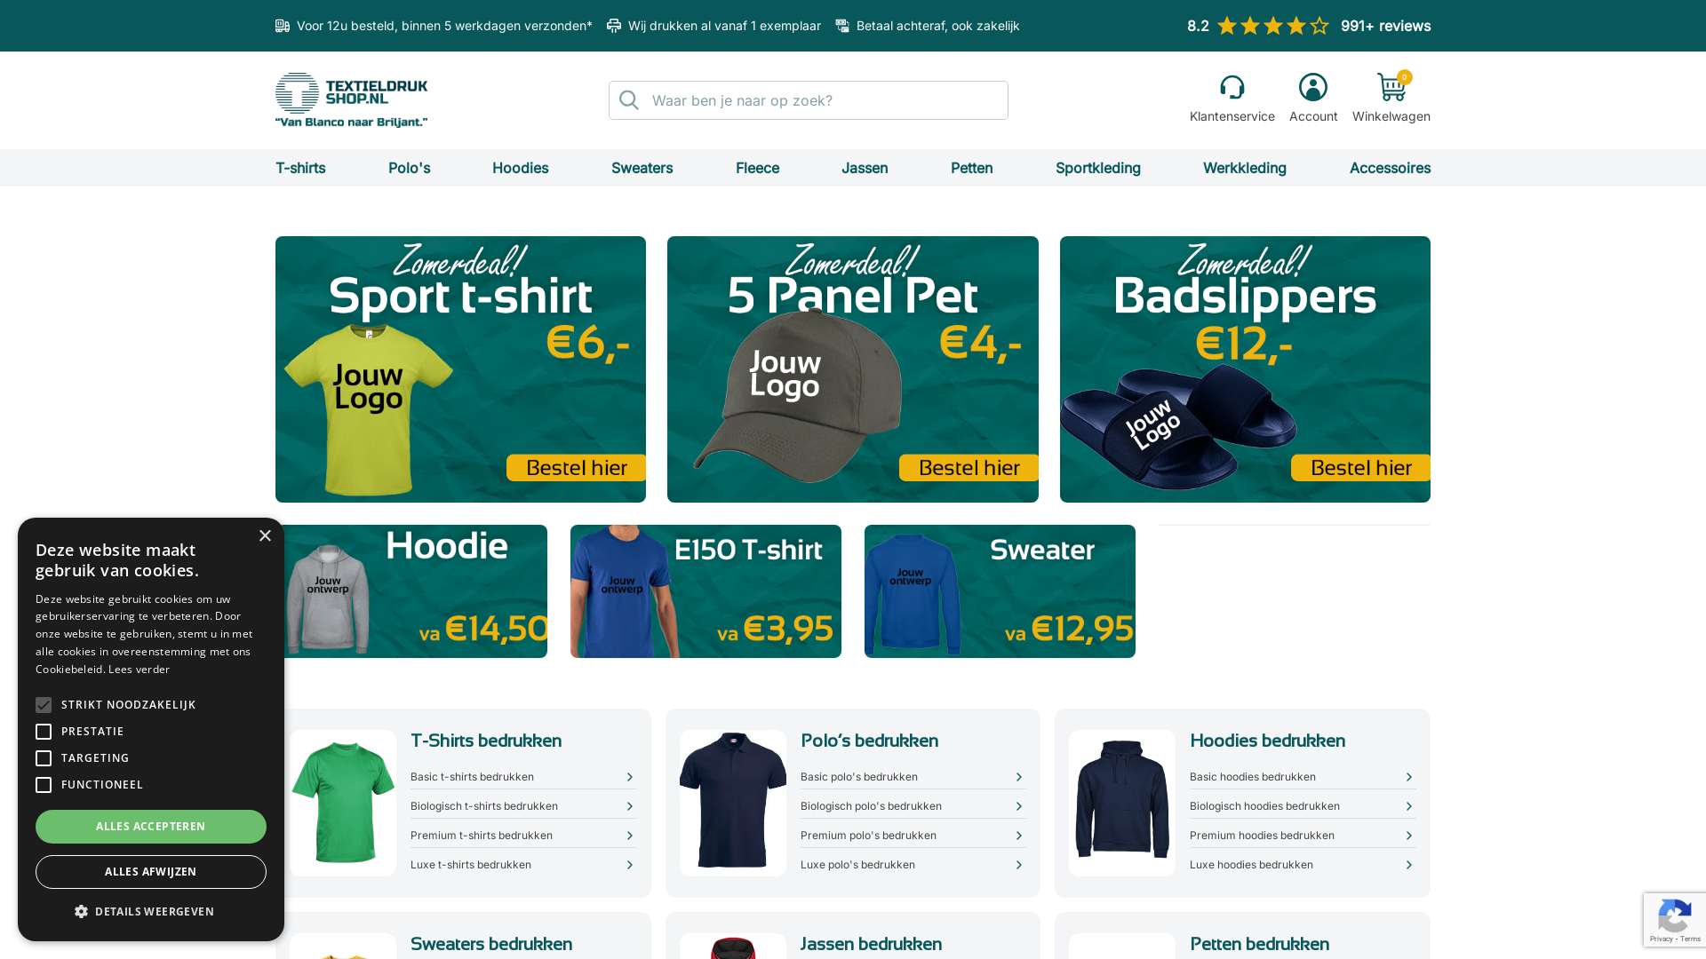Click the Alles afwijzen button
The width and height of the screenshot is (1706, 959).
[x=151, y=872]
